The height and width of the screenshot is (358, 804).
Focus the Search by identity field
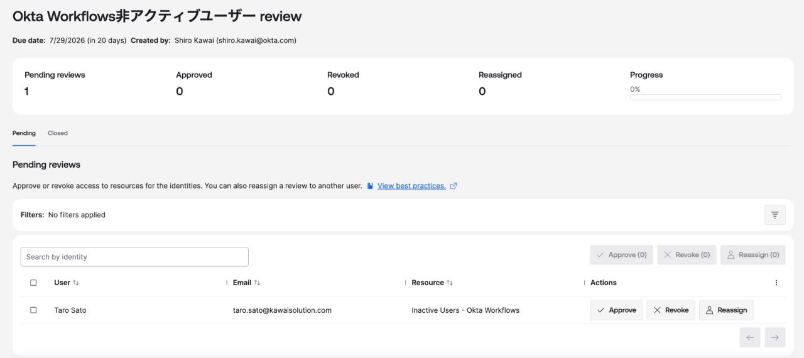click(x=134, y=257)
